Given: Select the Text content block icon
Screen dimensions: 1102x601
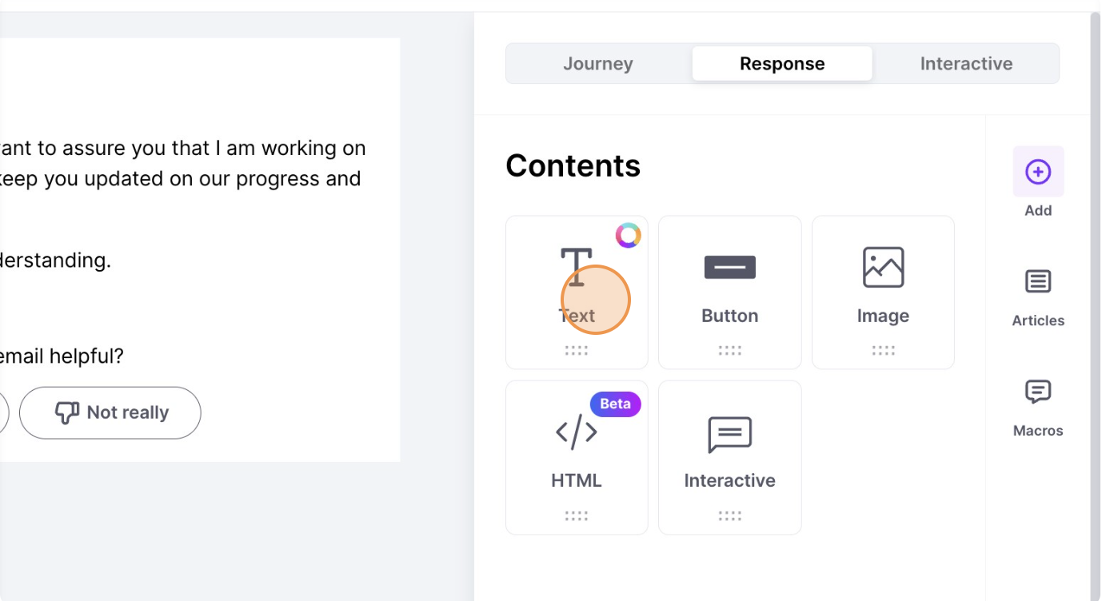Looking at the screenshot, I should point(577,267).
